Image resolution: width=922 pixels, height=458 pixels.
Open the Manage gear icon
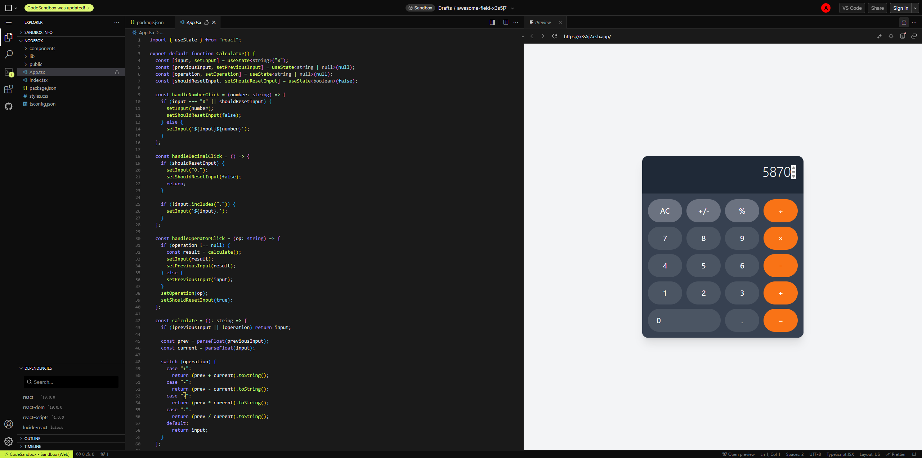tap(9, 441)
